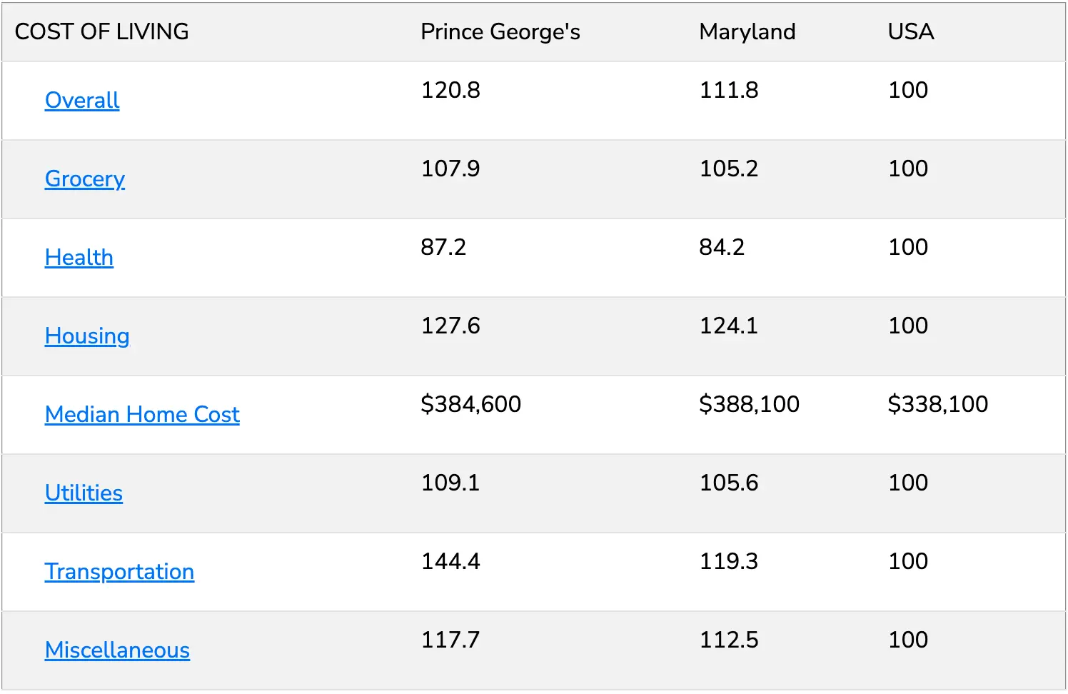Follow the Housing link

(x=87, y=336)
